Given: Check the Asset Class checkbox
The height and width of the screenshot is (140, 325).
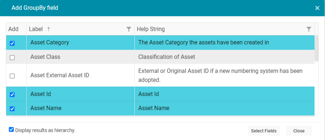Looking at the screenshot, I should click(12, 58).
